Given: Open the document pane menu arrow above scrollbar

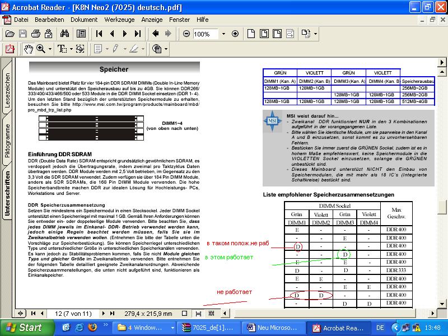Looking at the screenshot, I should click(442, 62).
